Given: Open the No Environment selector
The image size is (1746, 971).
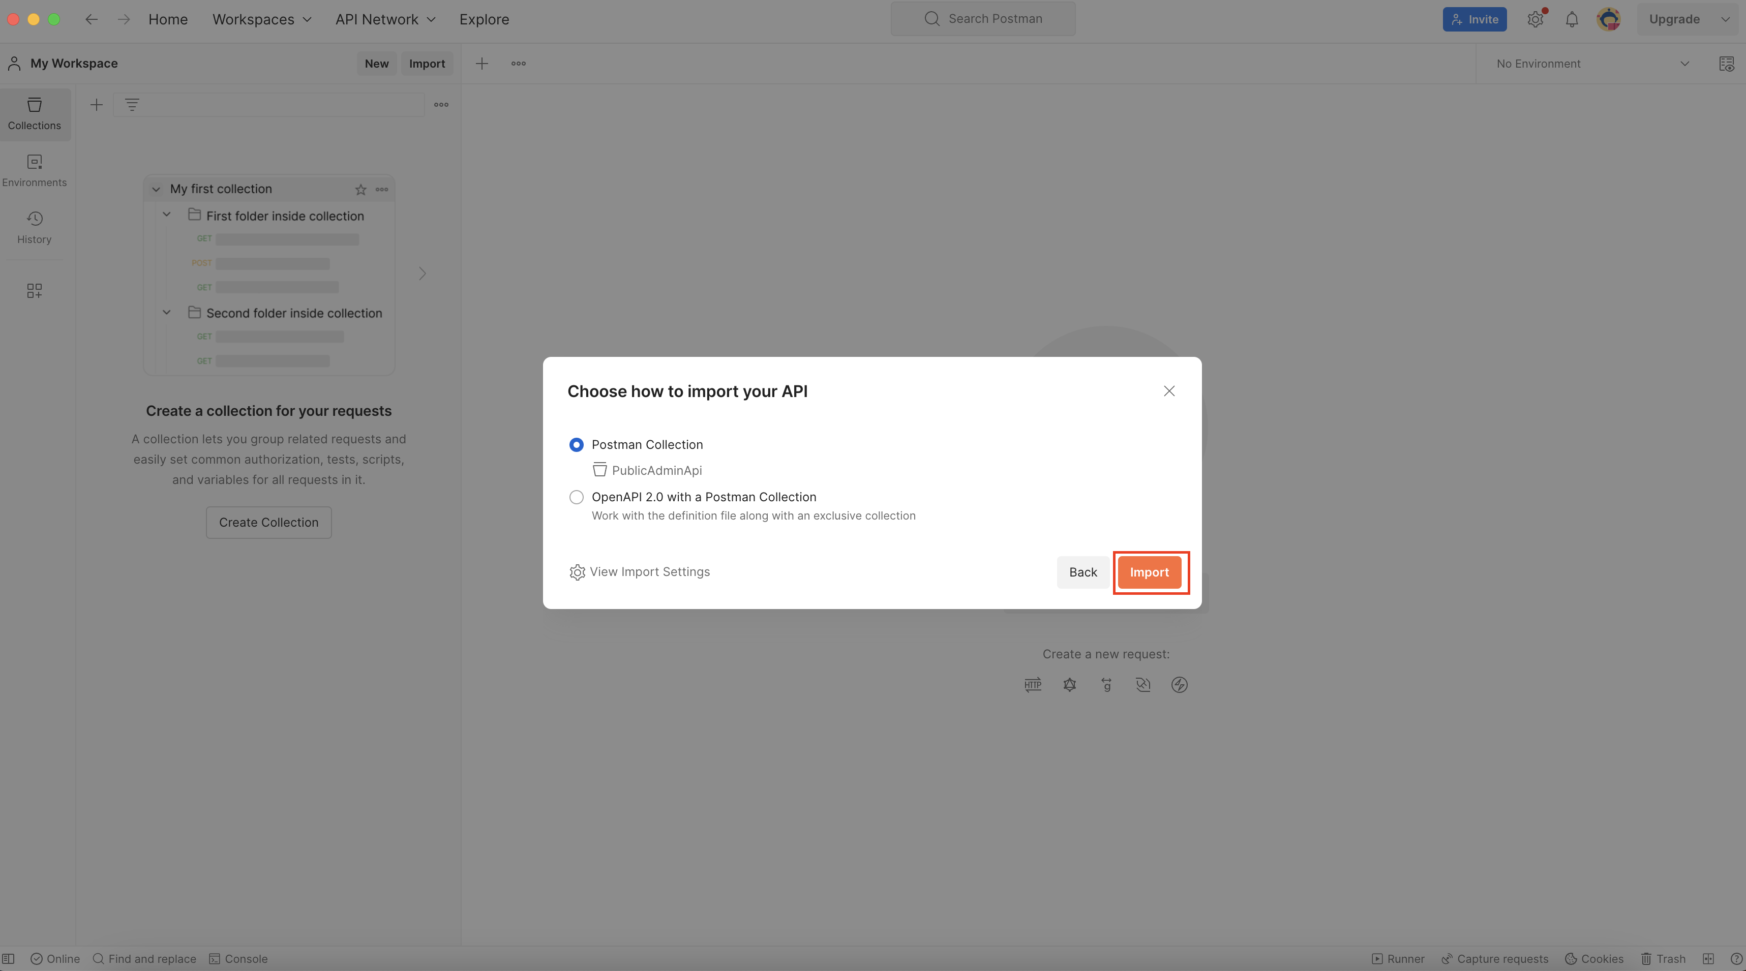Looking at the screenshot, I should [1592, 64].
